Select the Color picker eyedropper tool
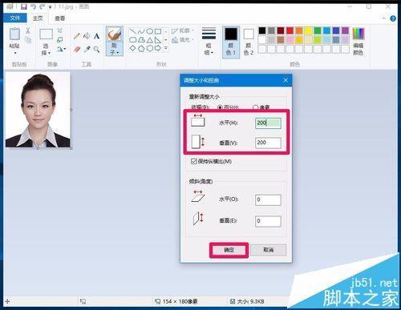This screenshot has height=310, width=401. (87, 49)
